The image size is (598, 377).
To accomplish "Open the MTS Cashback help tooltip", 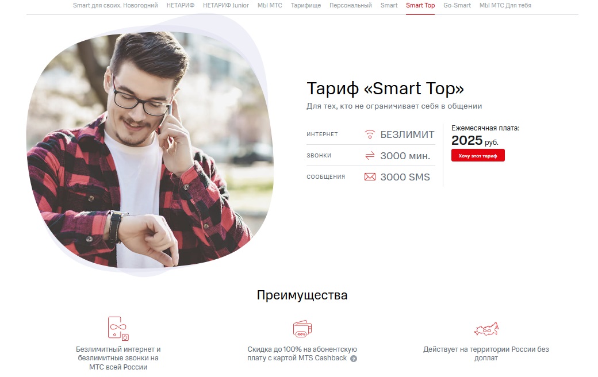I will pyautogui.click(x=354, y=359).
